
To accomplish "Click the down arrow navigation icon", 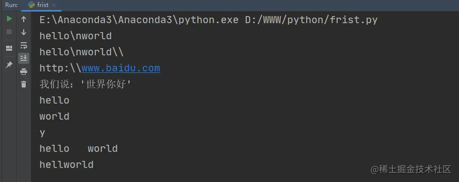I will click(24, 32).
